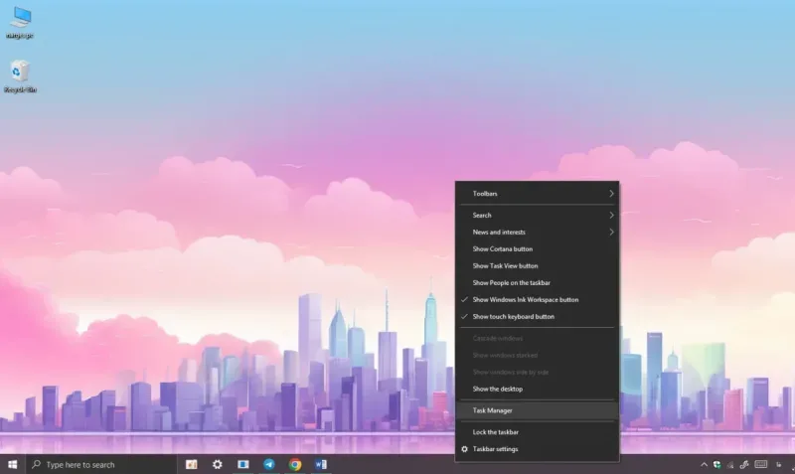Open the Windows Ink Workspace tray icon
The height and width of the screenshot is (474, 795).
[x=743, y=464]
